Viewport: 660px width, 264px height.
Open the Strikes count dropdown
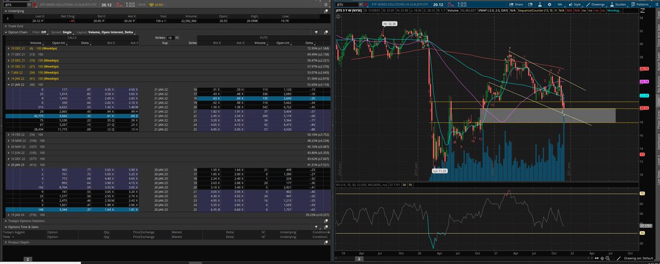coord(177,38)
